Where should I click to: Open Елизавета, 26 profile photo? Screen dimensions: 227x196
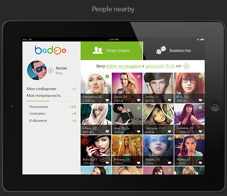96,88
